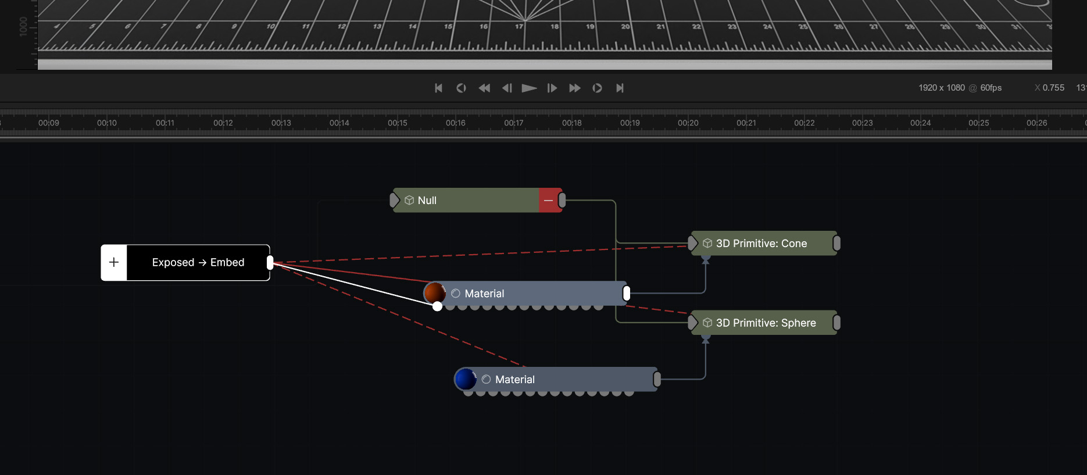Go to the previous keyframe
The height and width of the screenshot is (475, 1087).
(461, 88)
